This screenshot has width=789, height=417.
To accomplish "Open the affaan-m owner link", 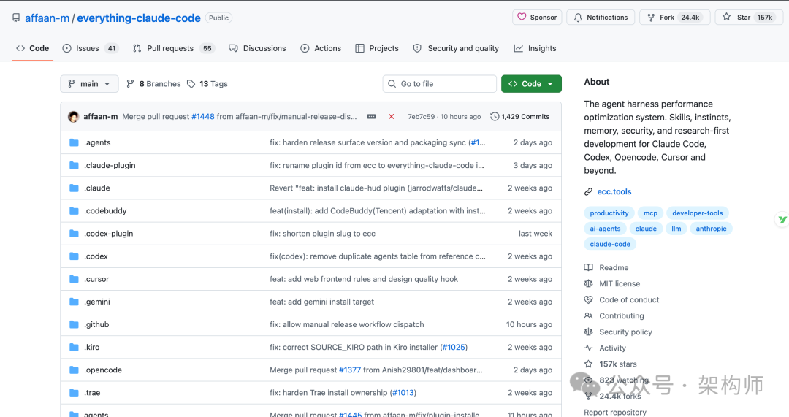I will tap(47, 18).
